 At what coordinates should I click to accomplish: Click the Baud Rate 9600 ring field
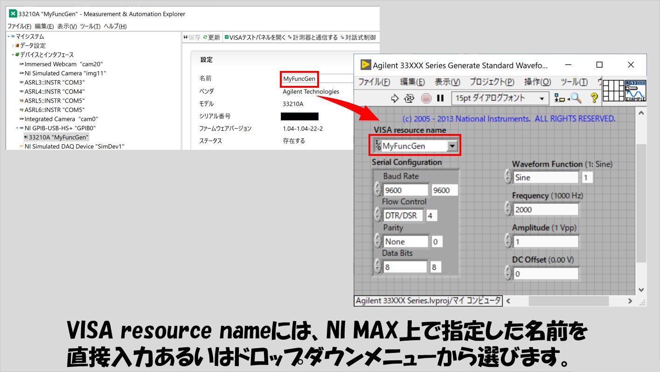405,190
